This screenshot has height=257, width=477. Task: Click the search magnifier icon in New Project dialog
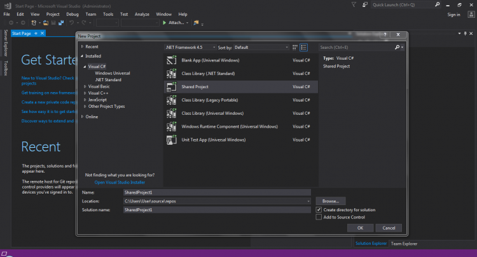pos(397,48)
